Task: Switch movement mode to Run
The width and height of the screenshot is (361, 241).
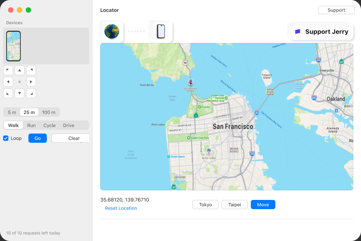Action: [31, 125]
